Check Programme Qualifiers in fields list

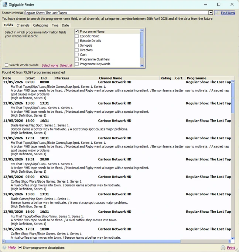pyautogui.click(x=77, y=59)
